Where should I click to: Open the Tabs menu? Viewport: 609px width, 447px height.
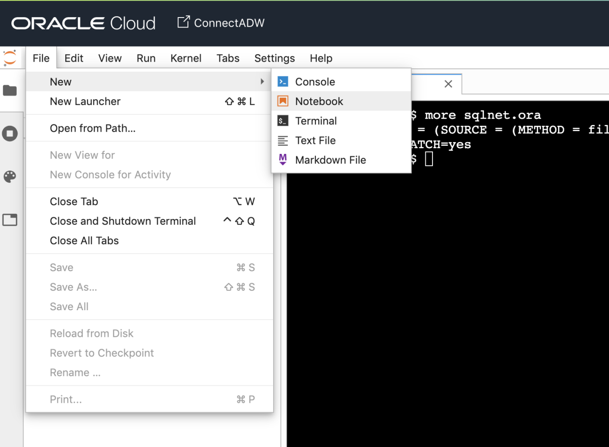coord(228,58)
